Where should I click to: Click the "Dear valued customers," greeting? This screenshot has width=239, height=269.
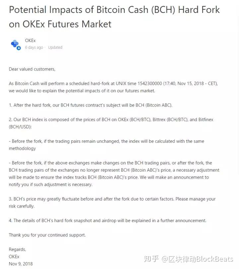point(32,69)
